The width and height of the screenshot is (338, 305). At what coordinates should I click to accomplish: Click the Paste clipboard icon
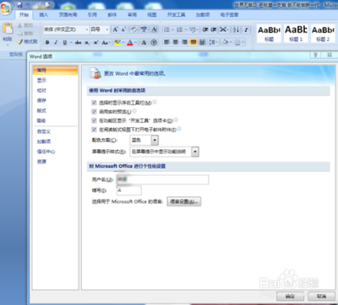8,29
